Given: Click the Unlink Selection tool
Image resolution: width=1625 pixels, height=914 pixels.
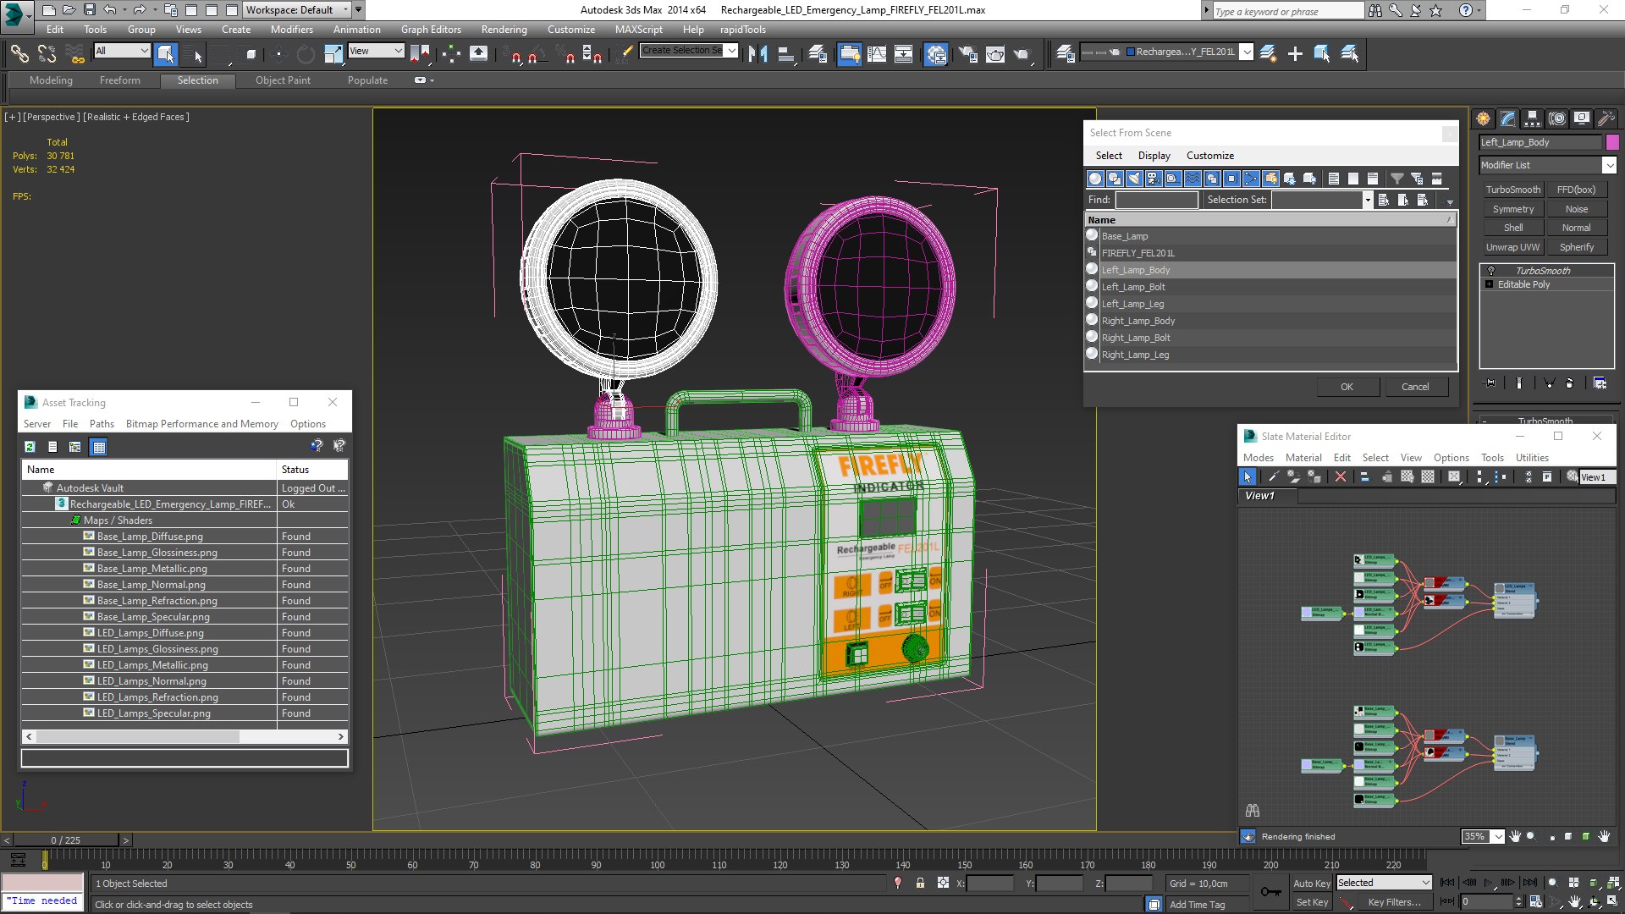Looking at the screenshot, I should tap(47, 54).
